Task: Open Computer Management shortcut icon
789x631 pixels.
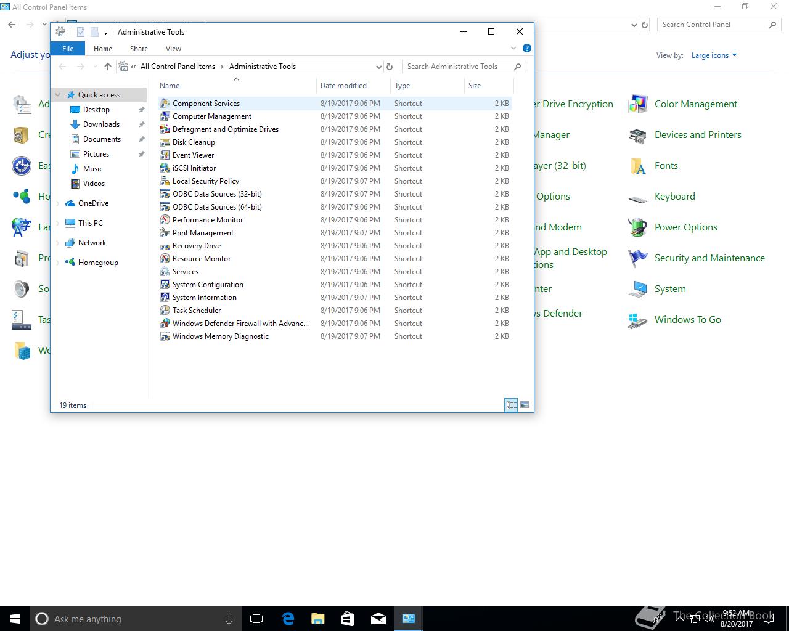Action: [x=165, y=116]
